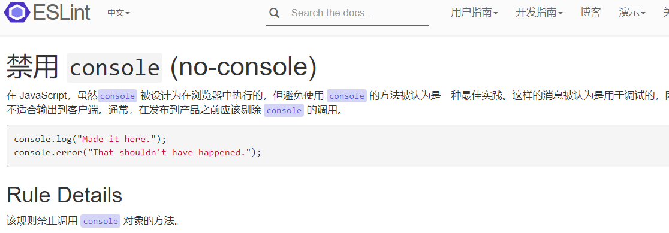Image resolution: width=669 pixels, height=233 pixels.
Task: Click the caret arrow next to 中文
Action: [128, 13]
